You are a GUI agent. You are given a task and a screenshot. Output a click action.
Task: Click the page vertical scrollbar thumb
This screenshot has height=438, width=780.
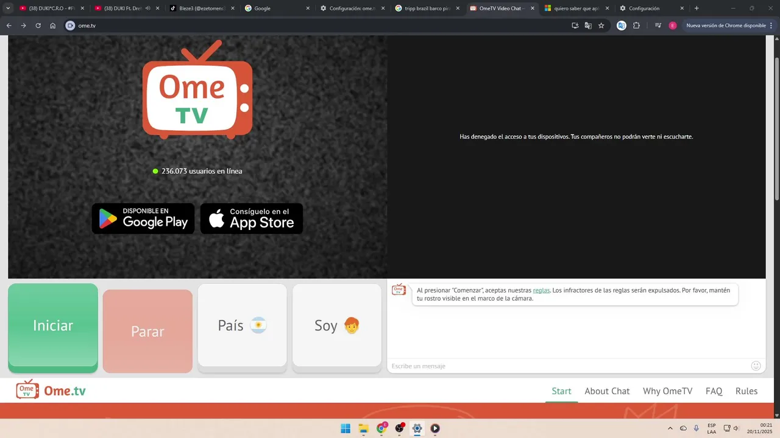tap(776, 128)
